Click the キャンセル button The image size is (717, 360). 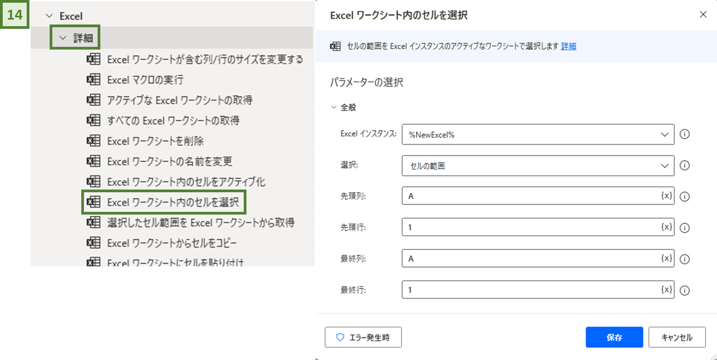pyautogui.click(x=677, y=337)
